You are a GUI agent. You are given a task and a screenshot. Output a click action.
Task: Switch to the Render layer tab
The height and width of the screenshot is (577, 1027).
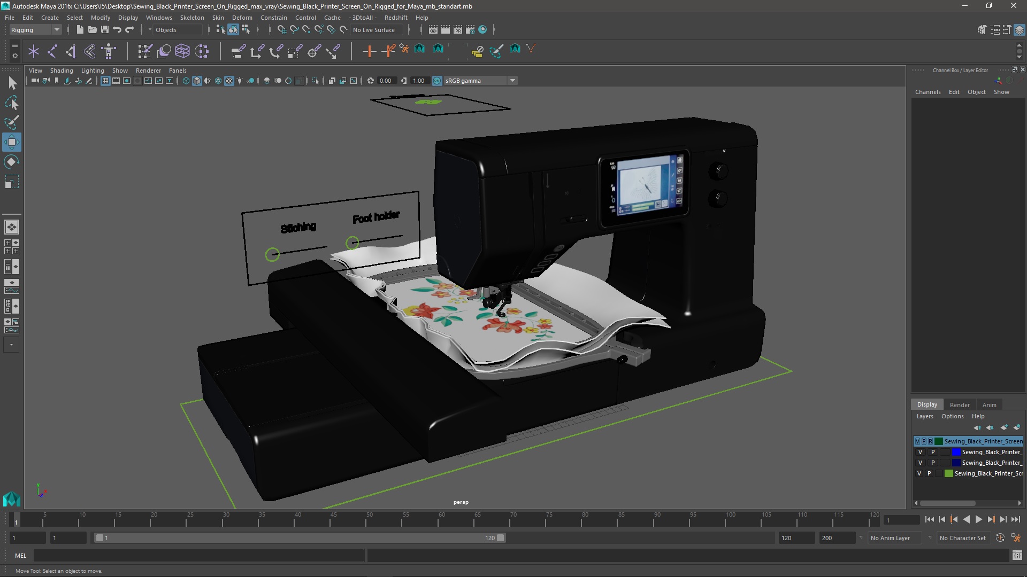click(959, 405)
